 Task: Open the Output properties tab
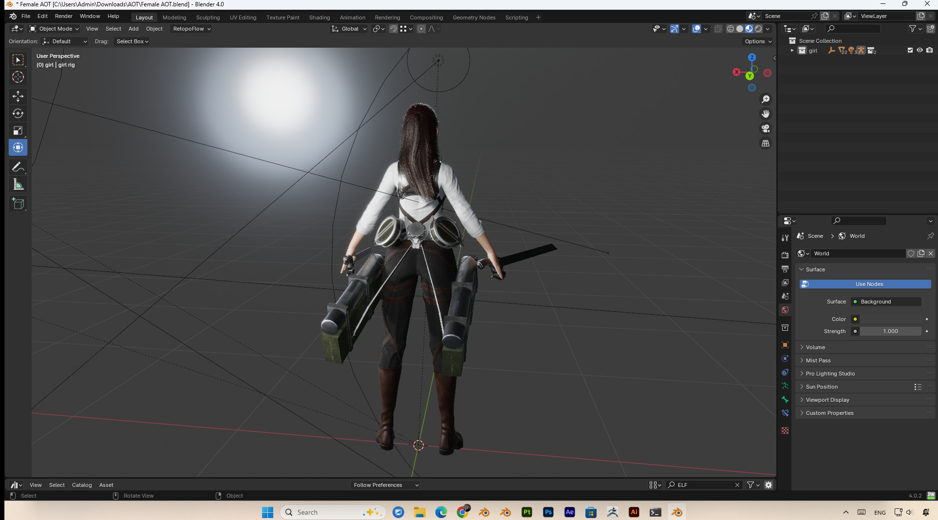coord(785,269)
